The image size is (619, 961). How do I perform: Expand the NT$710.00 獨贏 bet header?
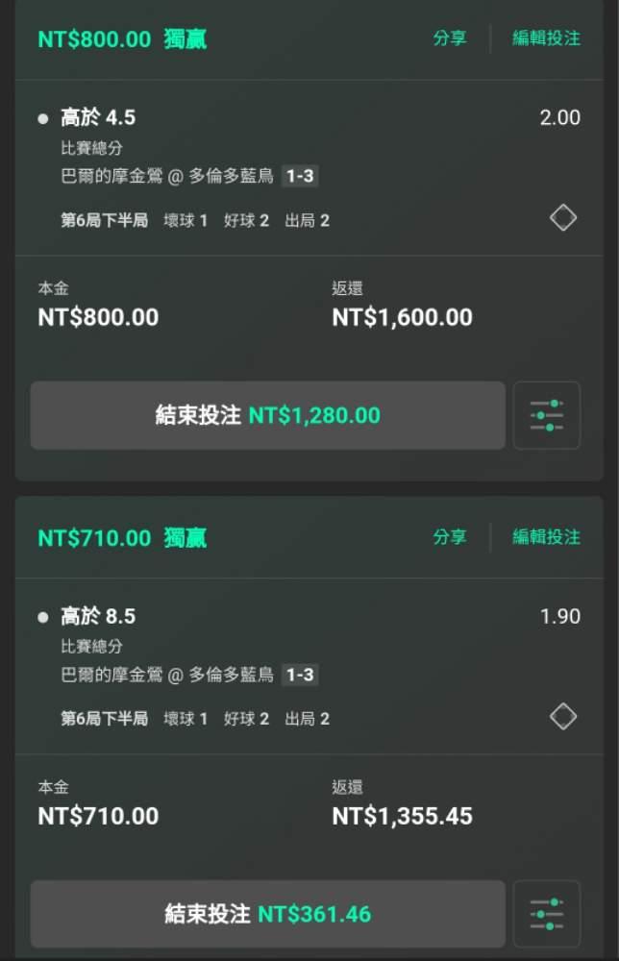[x=122, y=538]
